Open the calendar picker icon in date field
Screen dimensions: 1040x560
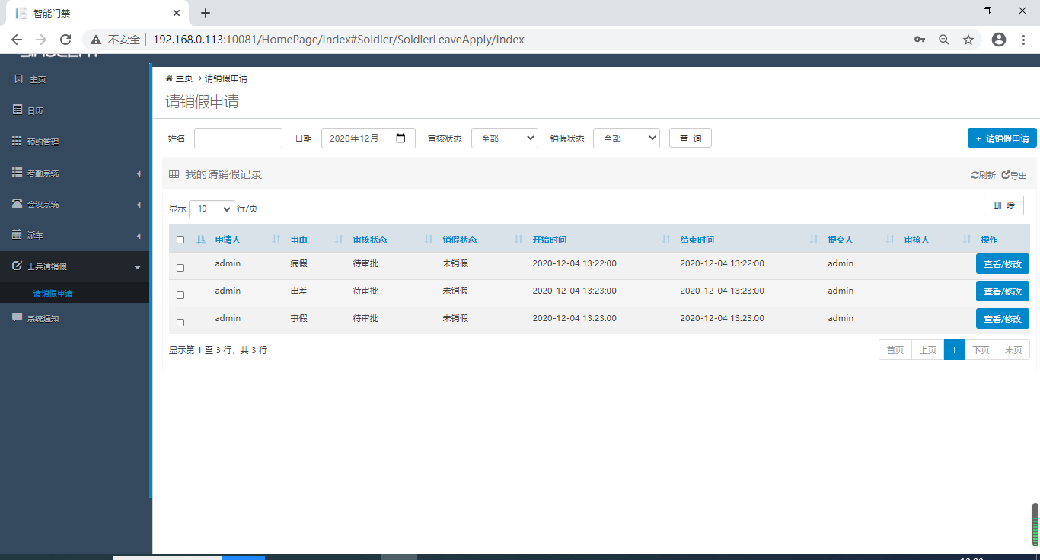[401, 138]
